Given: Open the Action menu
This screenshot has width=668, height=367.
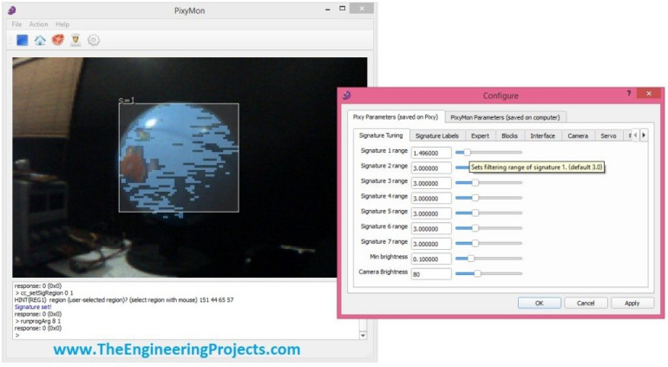Looking at the screenshot, I should pos(38,24).
